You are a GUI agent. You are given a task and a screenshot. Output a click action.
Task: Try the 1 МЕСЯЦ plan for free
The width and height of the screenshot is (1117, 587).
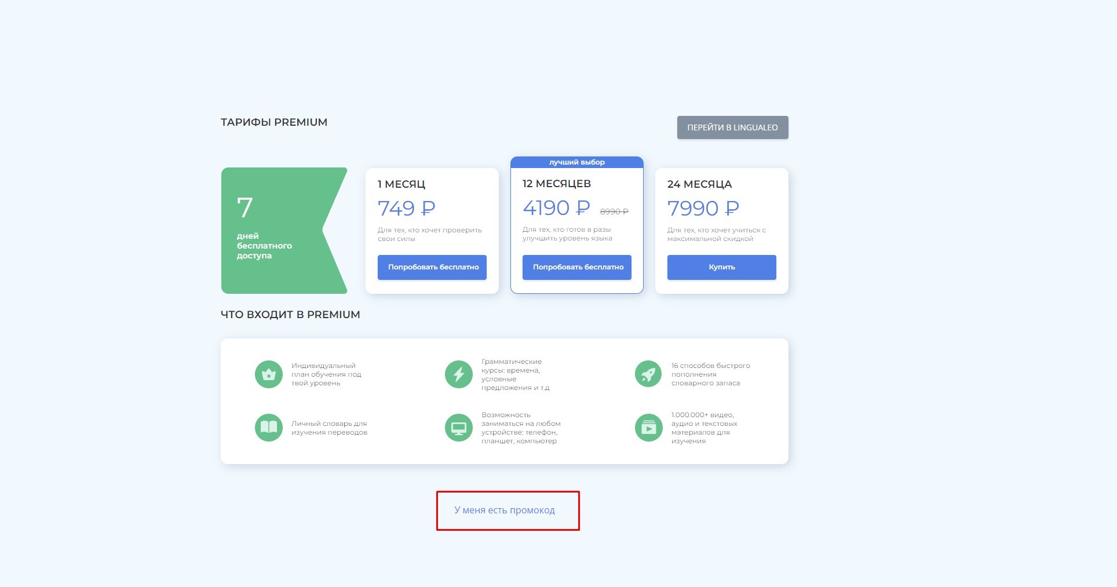pos(432,267)
